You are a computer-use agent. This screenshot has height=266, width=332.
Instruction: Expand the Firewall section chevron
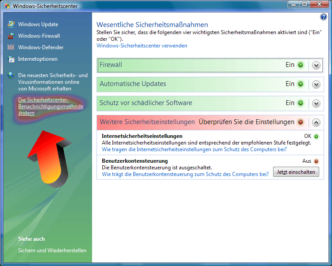coord(316,65)
